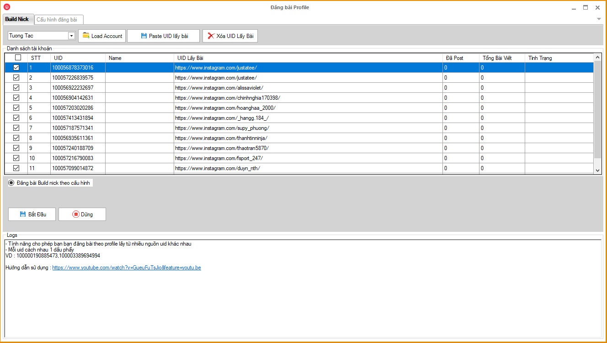
Task: Select UID cell 100057216790083
Action: [x=78, y=158]
